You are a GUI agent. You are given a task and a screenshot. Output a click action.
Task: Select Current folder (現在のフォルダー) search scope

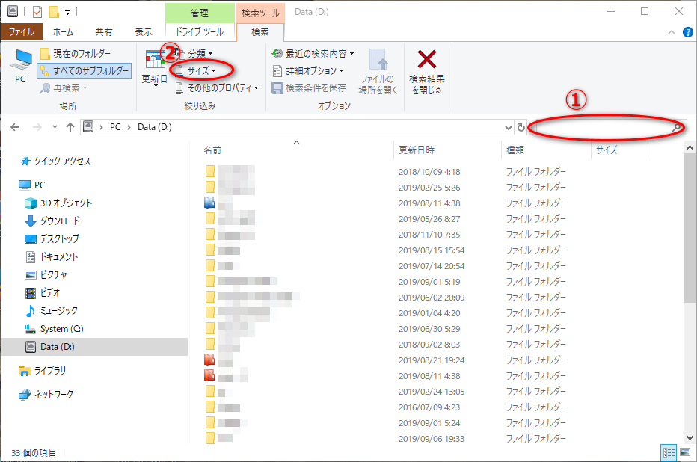coord(76,54)
